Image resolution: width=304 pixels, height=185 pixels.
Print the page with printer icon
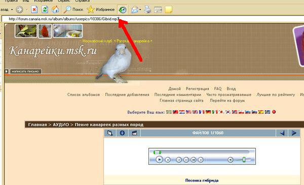click(x=147, y=9)
